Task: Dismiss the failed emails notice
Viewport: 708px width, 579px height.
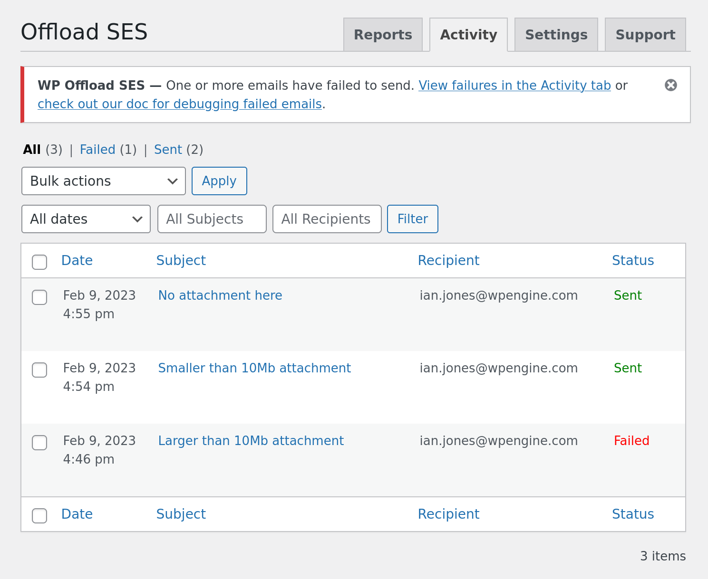Action: [670, 85]
